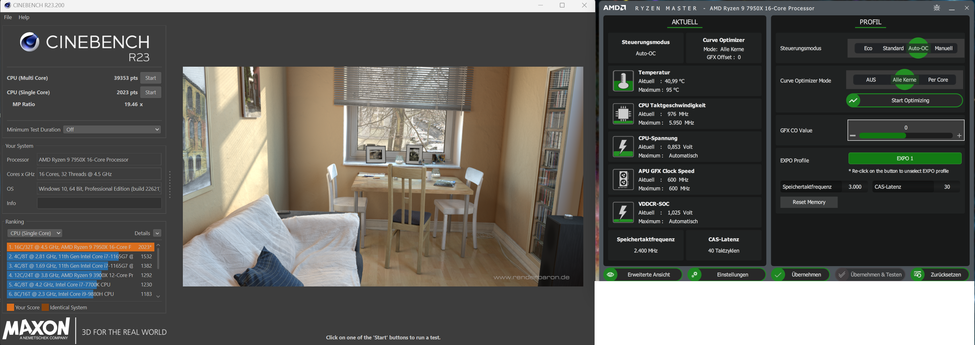Click the CPU-Spannung lightning bolt icon
Image resolution: width=975 pixels, height=345 pixels.
click(623, 147)
